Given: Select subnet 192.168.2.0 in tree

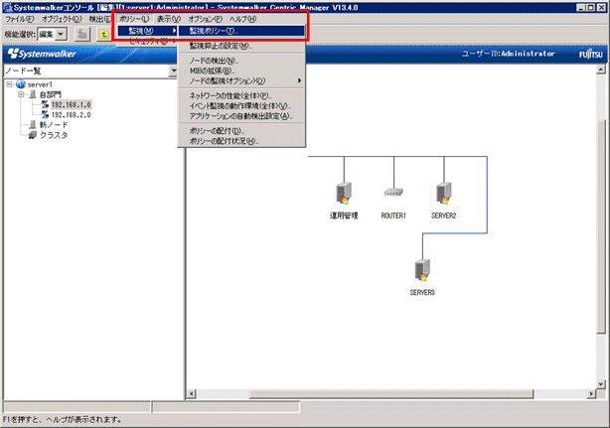Looking at the screenshot, I should point(72,114).
